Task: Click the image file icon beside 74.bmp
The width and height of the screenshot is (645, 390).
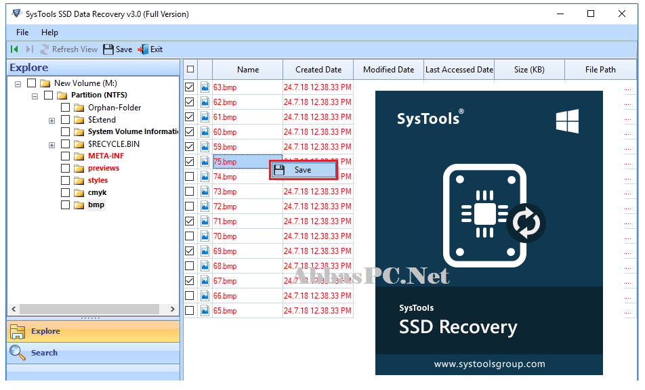Action: (x=205, y=177)
